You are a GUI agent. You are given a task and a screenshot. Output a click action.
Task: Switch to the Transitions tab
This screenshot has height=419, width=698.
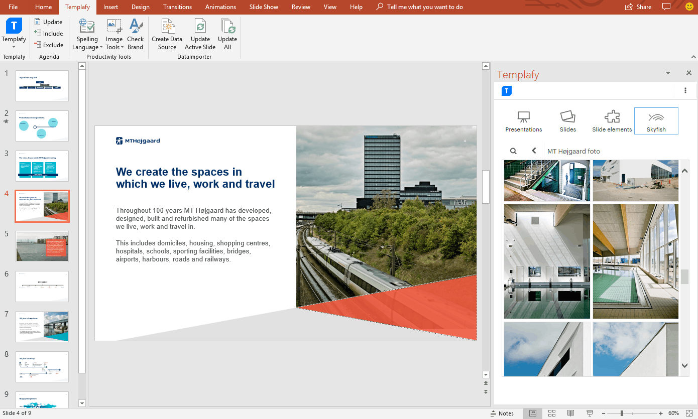(x=178, y=7)
